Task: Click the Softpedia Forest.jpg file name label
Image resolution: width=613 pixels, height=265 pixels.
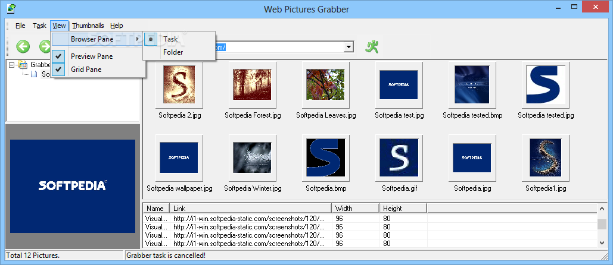Action: 253,115
